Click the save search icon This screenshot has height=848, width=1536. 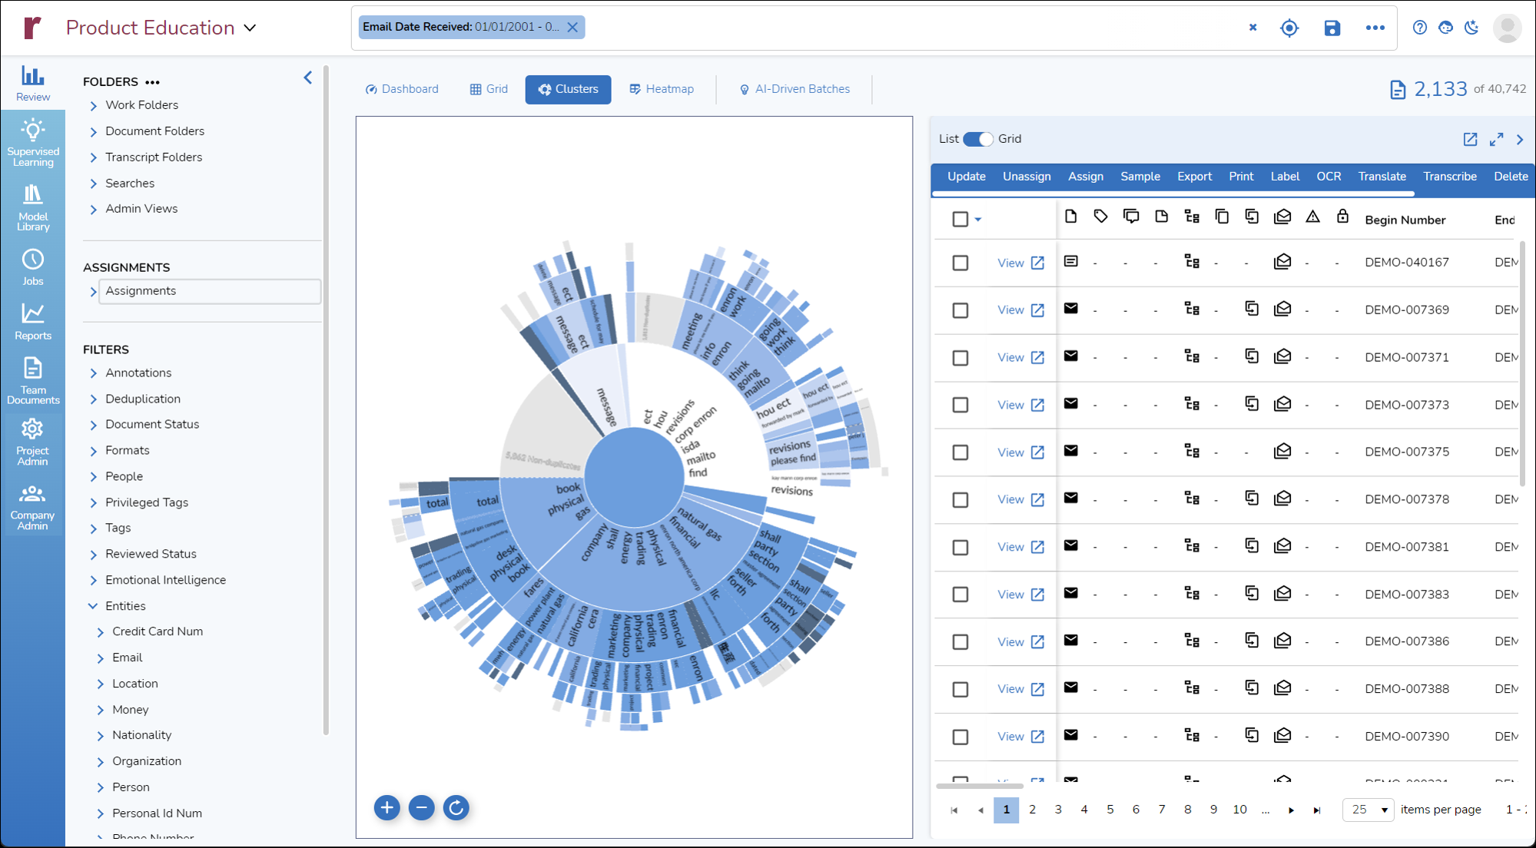1332,28
